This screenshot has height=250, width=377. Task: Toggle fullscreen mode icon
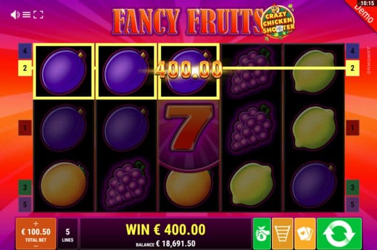38,14
